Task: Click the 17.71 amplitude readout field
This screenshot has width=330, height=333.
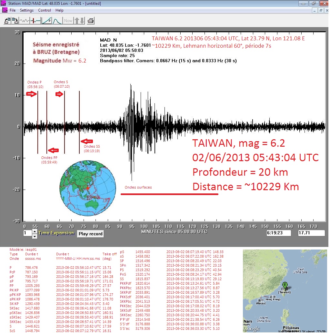Action: coord(311,233)
